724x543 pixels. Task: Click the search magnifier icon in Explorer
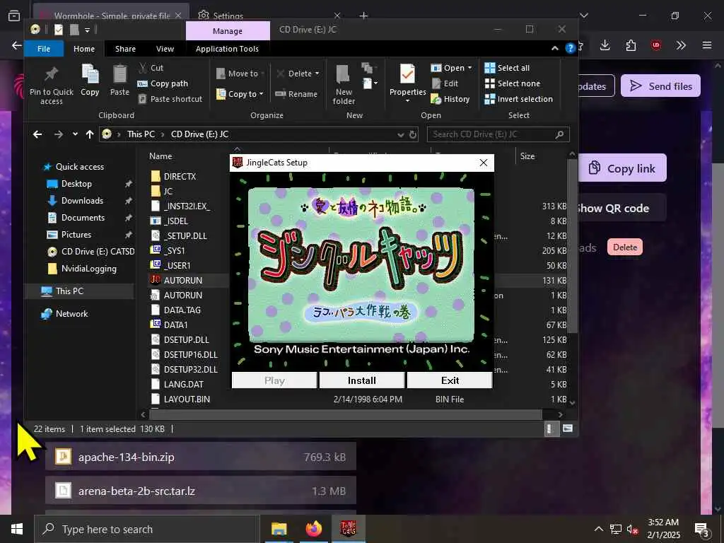559,134
